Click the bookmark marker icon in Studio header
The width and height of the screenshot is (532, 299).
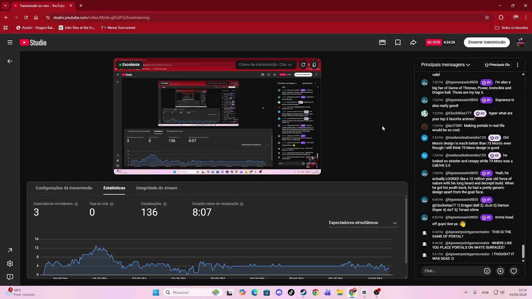pyautogui.click(x=398, y=42)
